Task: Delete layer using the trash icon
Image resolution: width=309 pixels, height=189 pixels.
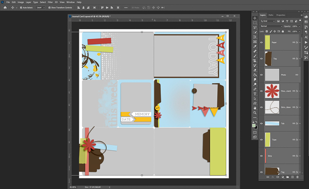Action: tap(297, 177)
